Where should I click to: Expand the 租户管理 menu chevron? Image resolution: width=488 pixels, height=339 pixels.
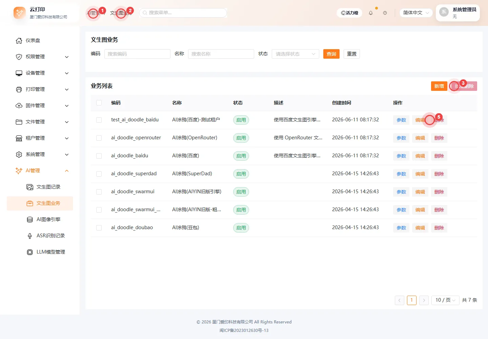67,138
